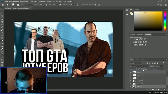Click the foreground color swatch

tap(131, 13)
